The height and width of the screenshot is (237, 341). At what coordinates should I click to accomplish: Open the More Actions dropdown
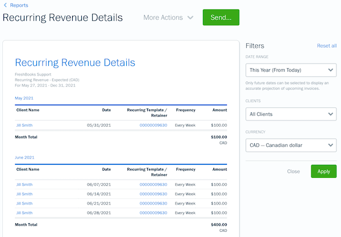168,18
